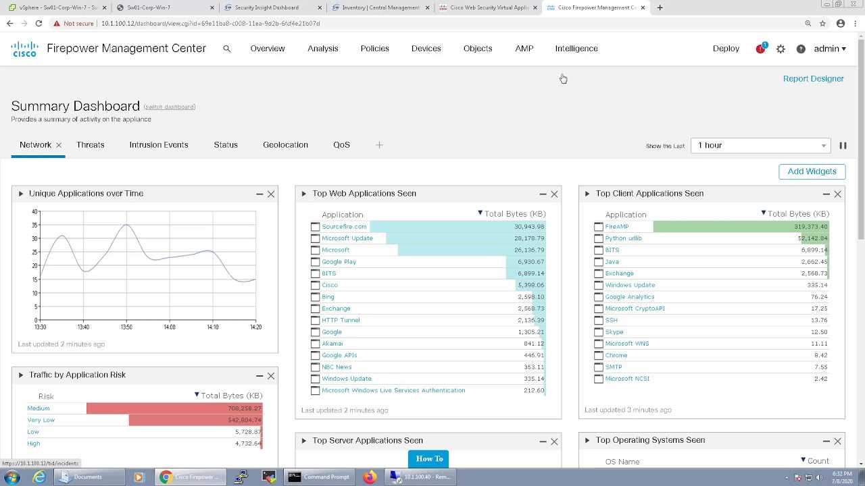Pause dashboard updates with the pause icon
This screenshot has width=865, height=486.
coord(843,146)
